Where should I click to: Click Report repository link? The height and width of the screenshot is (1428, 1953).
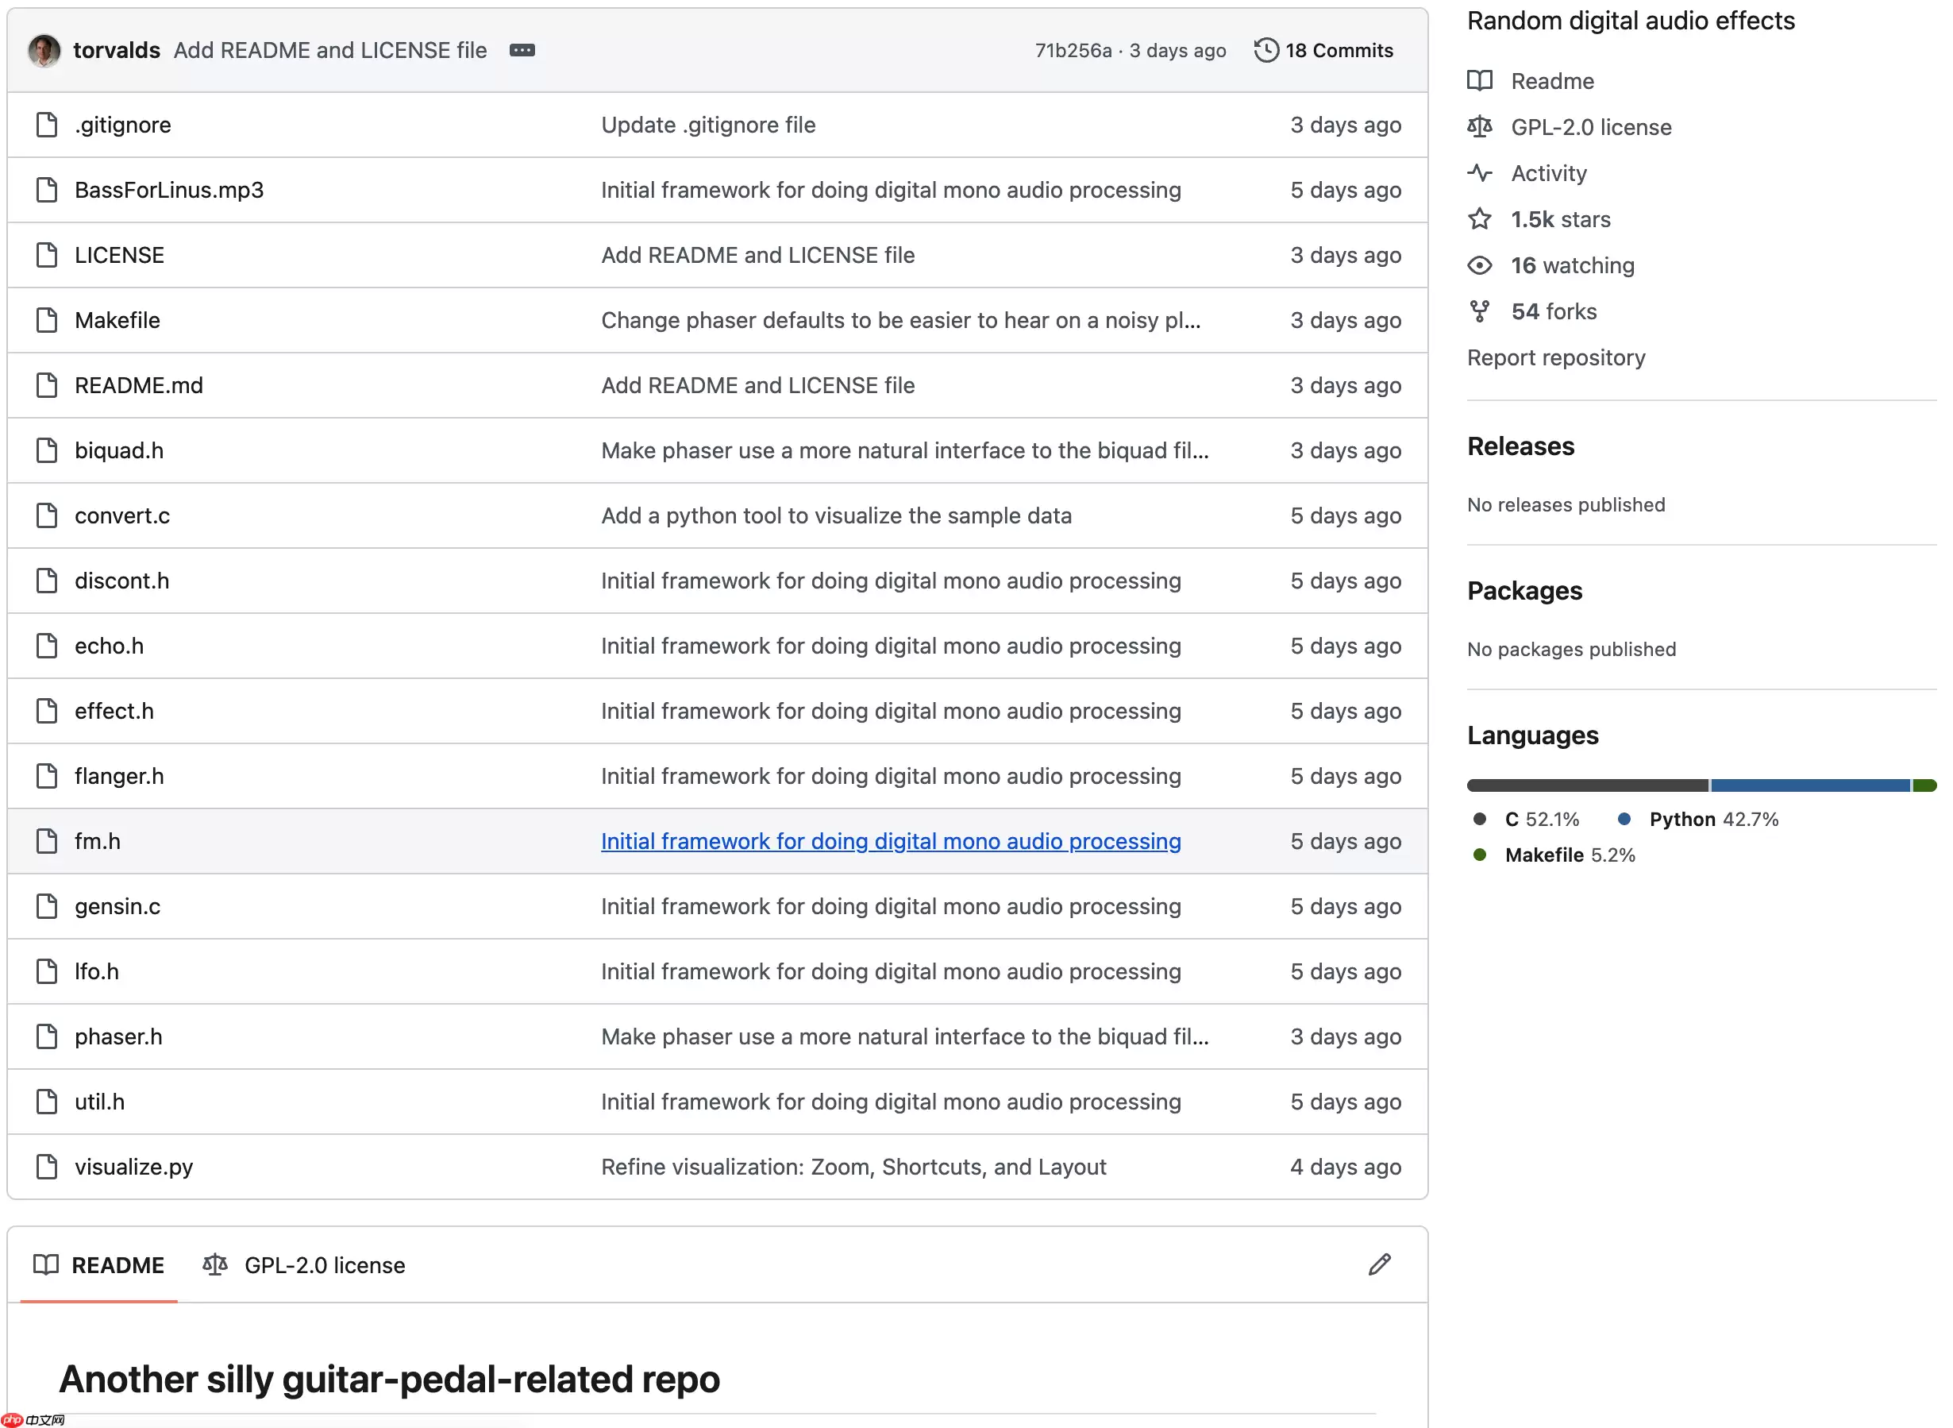[x=1555, y=358]
